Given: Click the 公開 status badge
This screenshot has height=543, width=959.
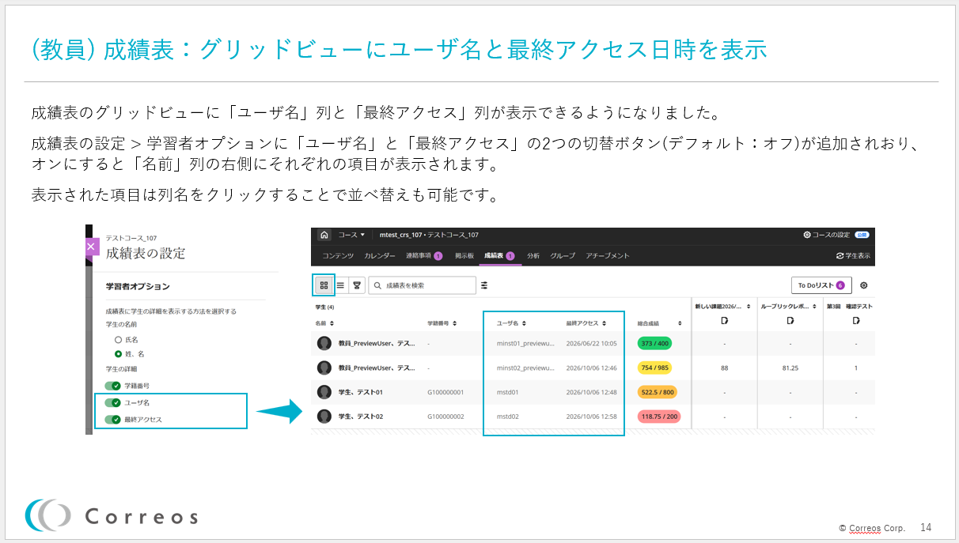Looking at the screenshot, I should (x=862, y=235).
